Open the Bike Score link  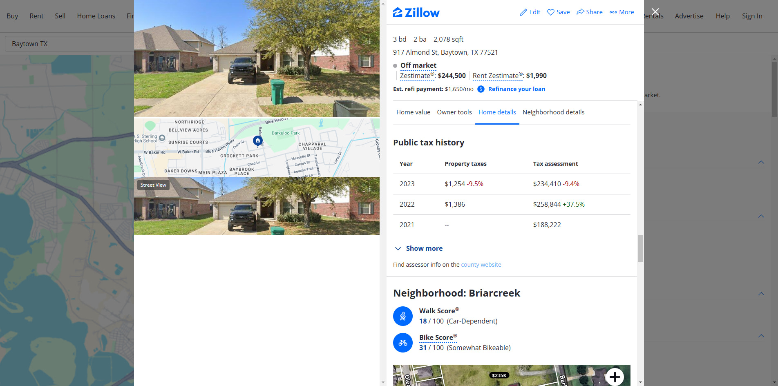[x=438, y=337]
